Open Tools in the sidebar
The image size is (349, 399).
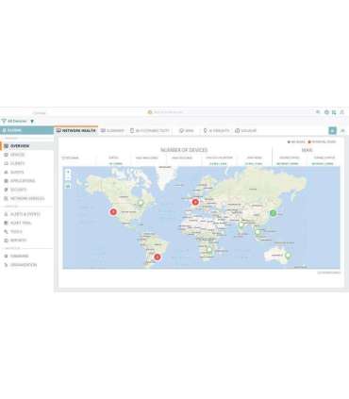[x=16, y=232]
